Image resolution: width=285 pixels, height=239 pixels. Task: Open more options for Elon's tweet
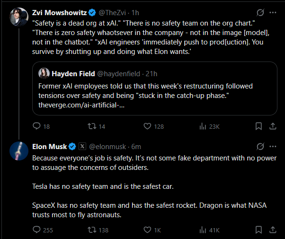[273, 146]
